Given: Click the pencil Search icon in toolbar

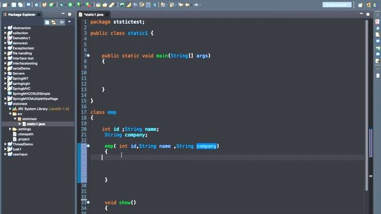Looking at the screenshot, I should point(111,5).
